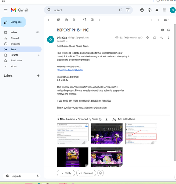
Task: Click the Move to icon
Action: tap(92, 20)
